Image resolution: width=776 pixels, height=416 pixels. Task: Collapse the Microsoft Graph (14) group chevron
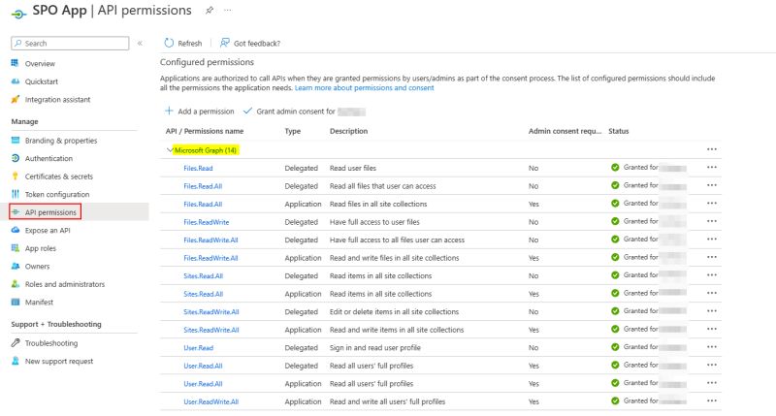(170, 150)
